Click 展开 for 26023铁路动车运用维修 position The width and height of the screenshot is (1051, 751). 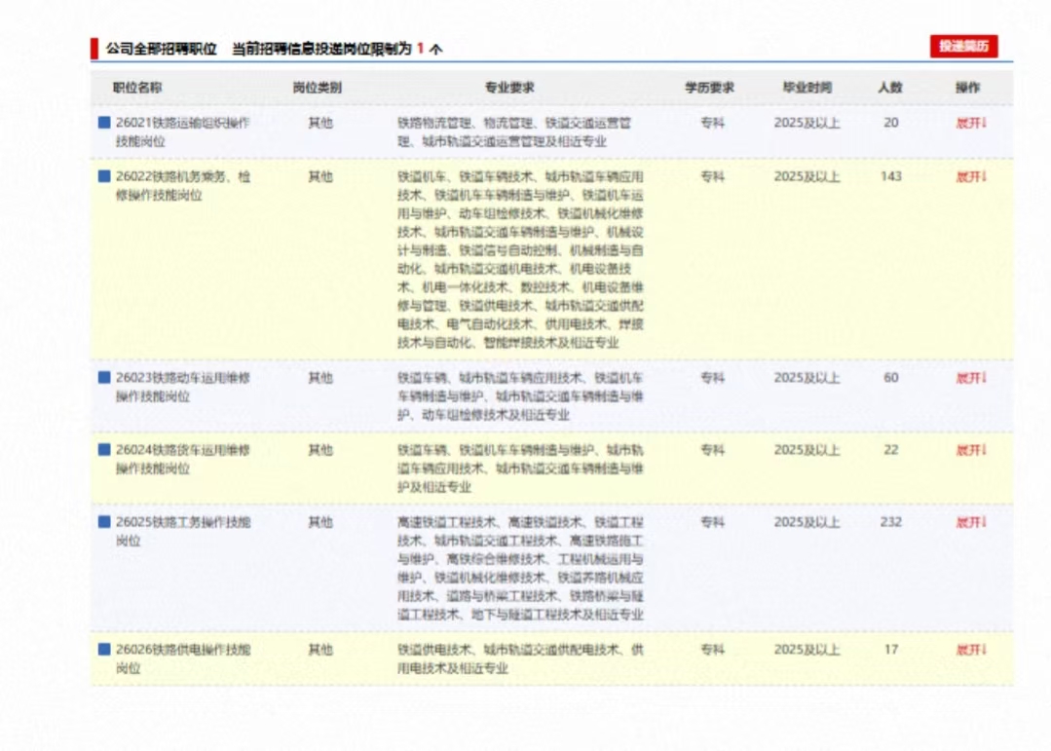(971, 378)
